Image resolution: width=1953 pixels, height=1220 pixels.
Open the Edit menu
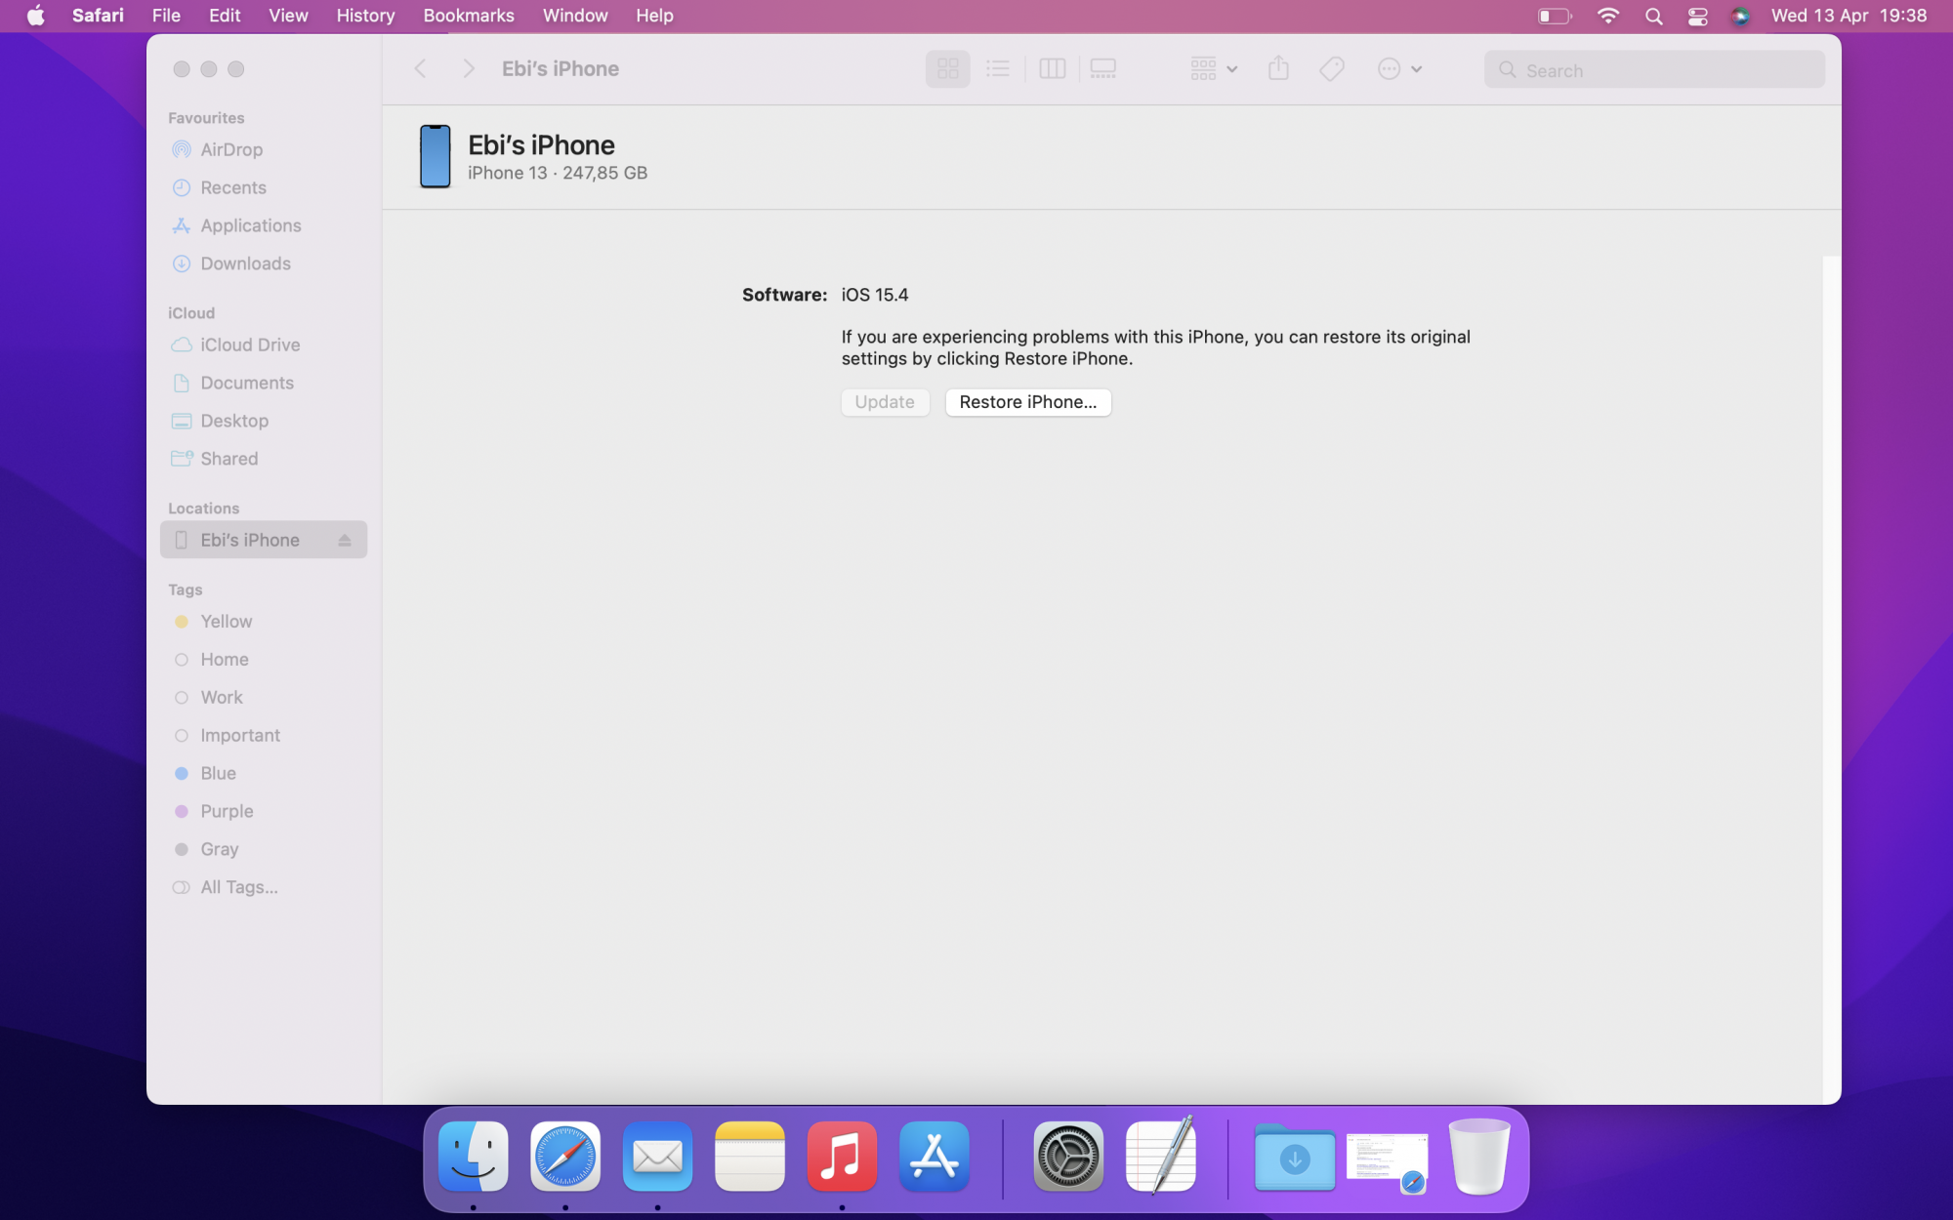tap(225, 16)
